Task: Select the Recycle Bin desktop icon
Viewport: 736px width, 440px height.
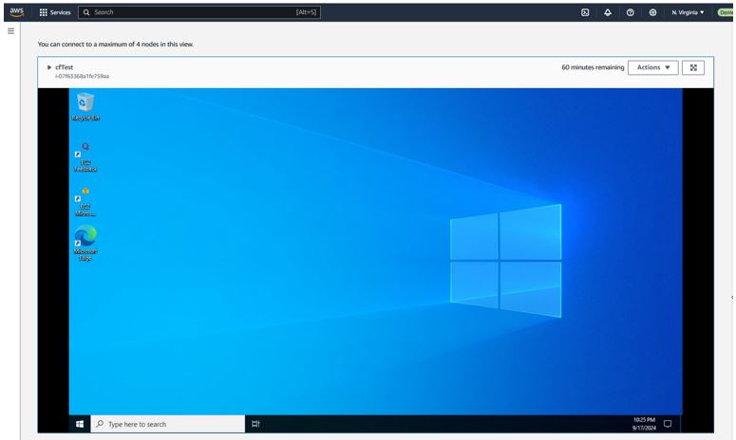Action: 85,106
